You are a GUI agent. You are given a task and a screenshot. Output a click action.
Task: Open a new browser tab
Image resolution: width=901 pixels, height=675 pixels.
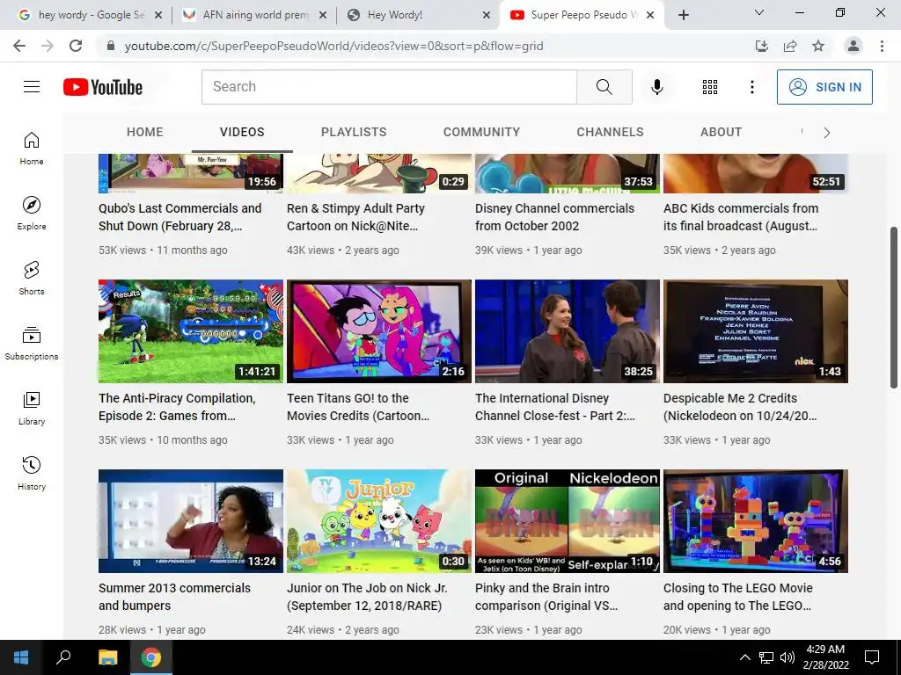683,15
